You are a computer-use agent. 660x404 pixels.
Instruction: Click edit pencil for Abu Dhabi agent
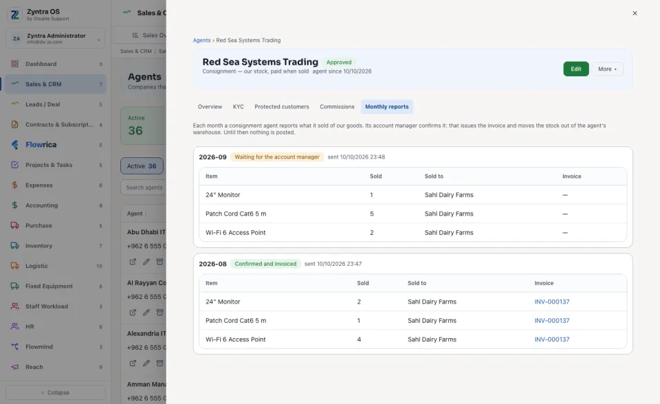coord(146,262)
